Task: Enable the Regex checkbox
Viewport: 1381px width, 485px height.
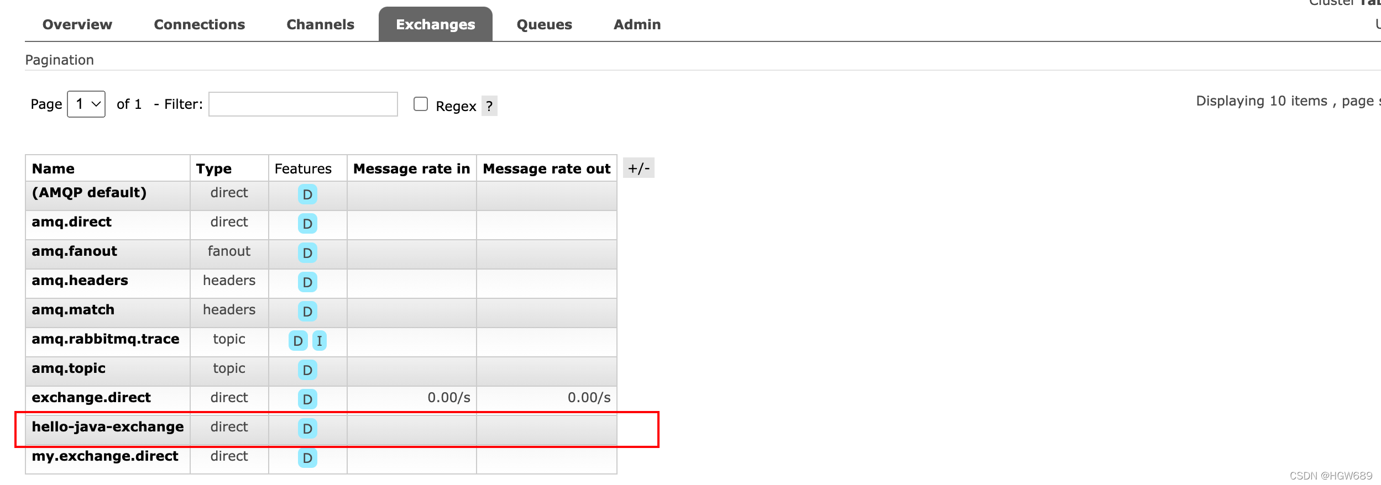Action: (421, 104)
